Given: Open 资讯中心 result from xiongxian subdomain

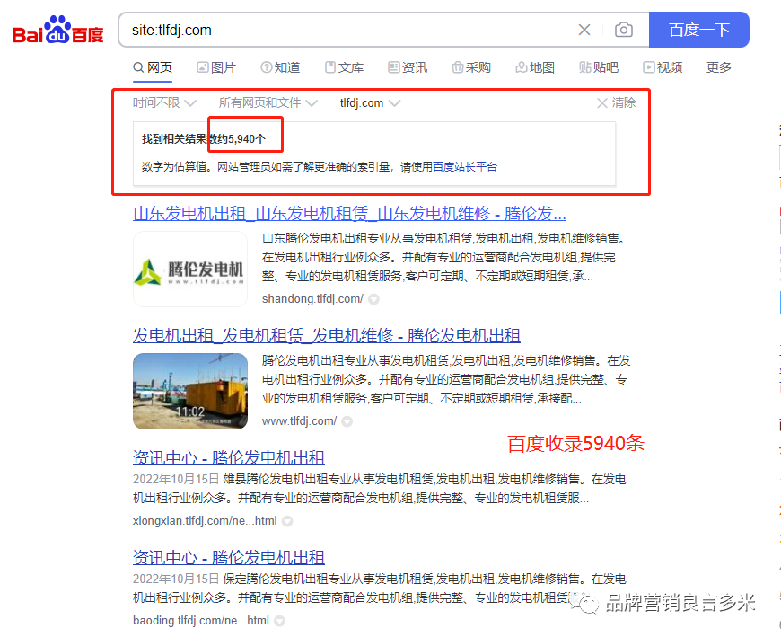Looking at the screenshot, I should click(229, 457).
